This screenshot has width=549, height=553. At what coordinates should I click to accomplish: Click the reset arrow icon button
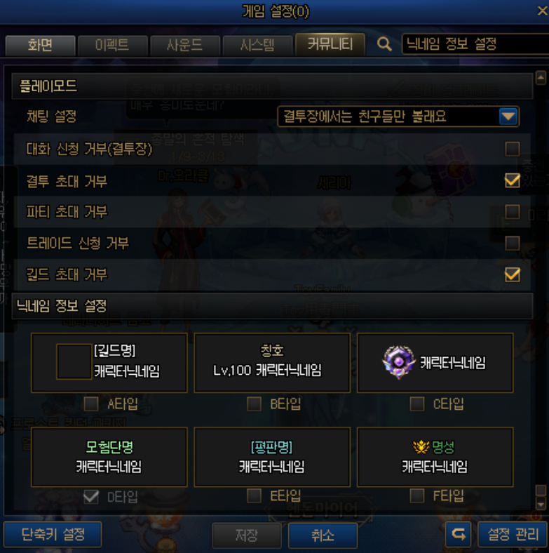459,534
